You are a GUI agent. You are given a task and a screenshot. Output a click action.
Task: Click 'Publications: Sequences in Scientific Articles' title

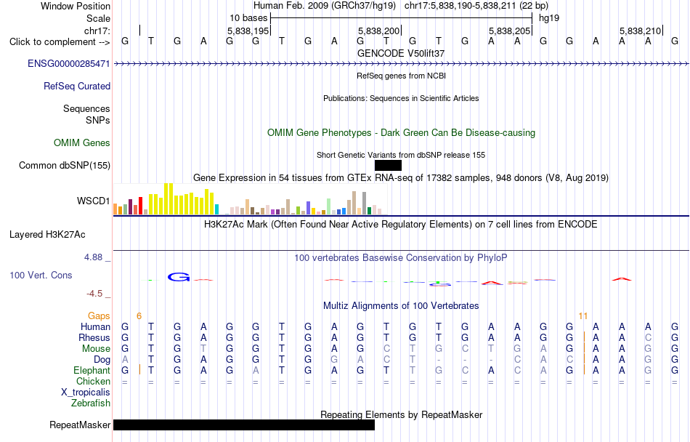401,98
